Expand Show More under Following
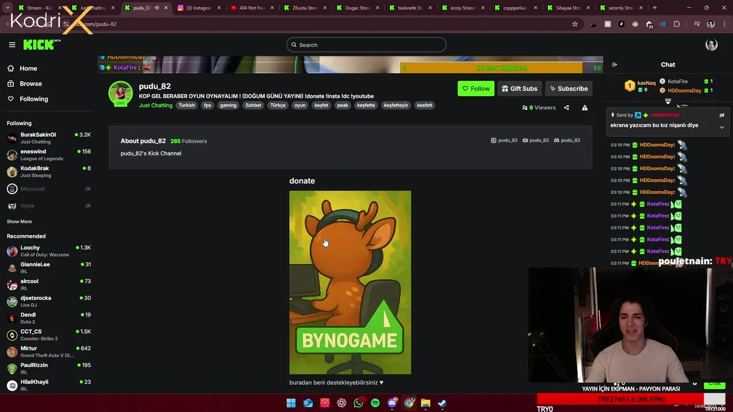The height and width of the screenshot is (412, 733). tap(19, 221)
